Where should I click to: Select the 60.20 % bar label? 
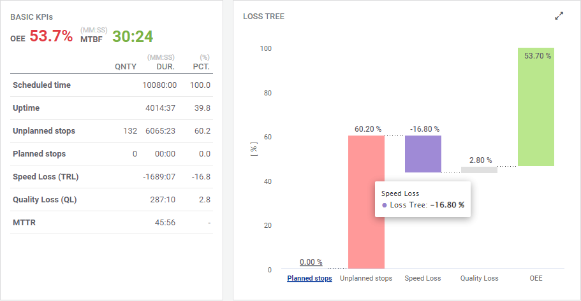click(x=367, y=129)
